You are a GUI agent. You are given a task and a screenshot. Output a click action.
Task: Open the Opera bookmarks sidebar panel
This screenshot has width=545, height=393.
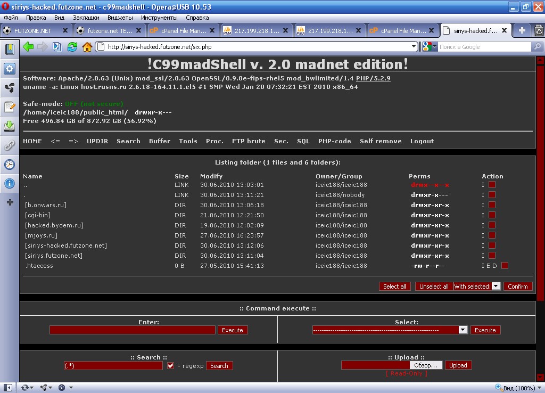click(9, 50)
